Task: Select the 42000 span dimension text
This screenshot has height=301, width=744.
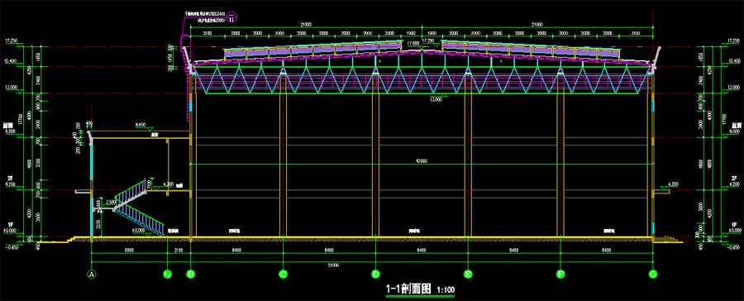Action: click(421, 161)
